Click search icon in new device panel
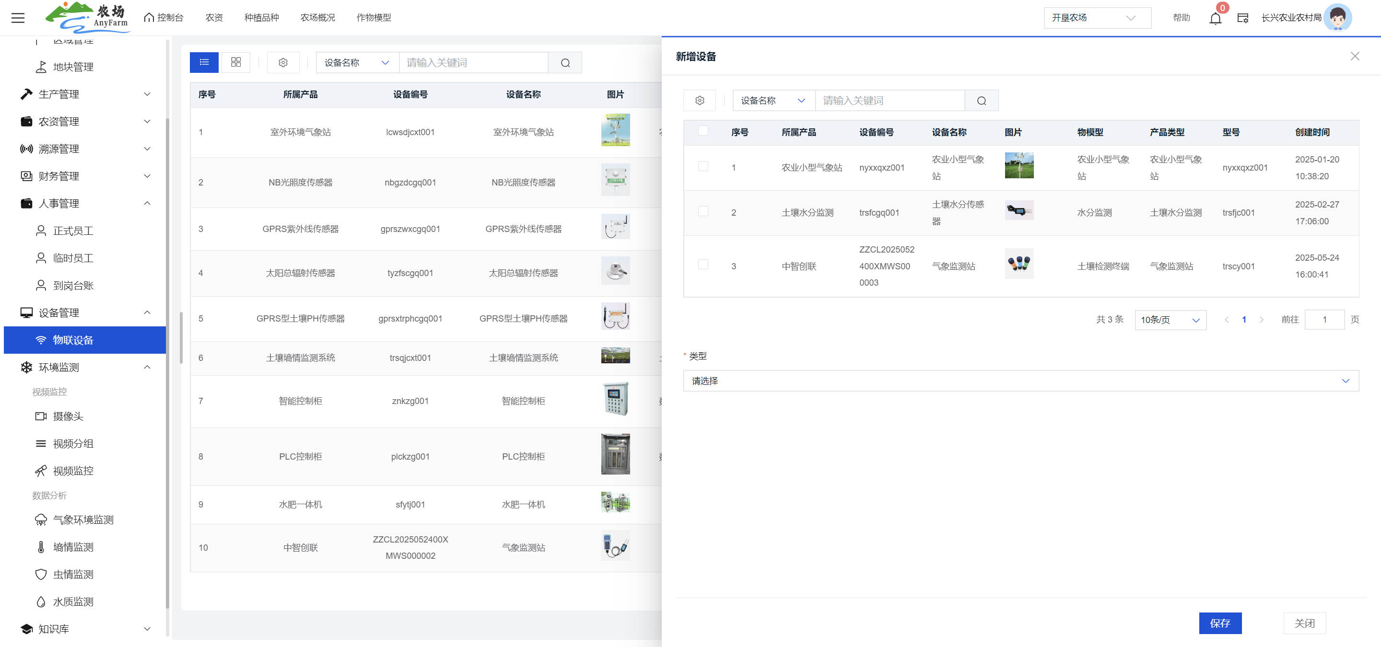 point(981,101)
